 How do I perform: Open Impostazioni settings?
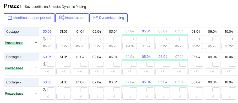[x=72, y=18]
